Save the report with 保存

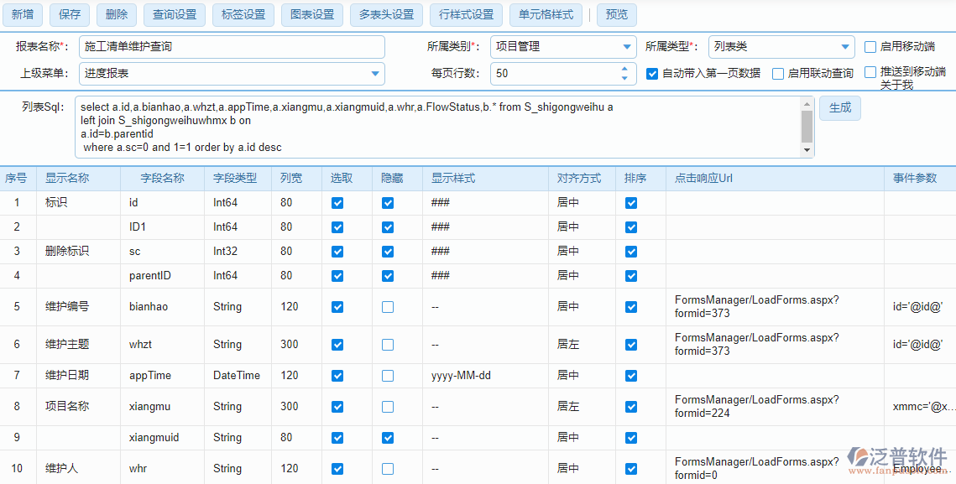pyautogui.click(x=71, y=14)
